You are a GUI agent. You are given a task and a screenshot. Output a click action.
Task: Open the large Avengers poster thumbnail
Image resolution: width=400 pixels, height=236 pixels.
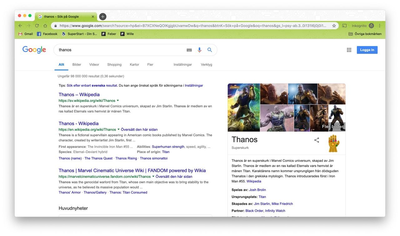click(x=244, y=107)
